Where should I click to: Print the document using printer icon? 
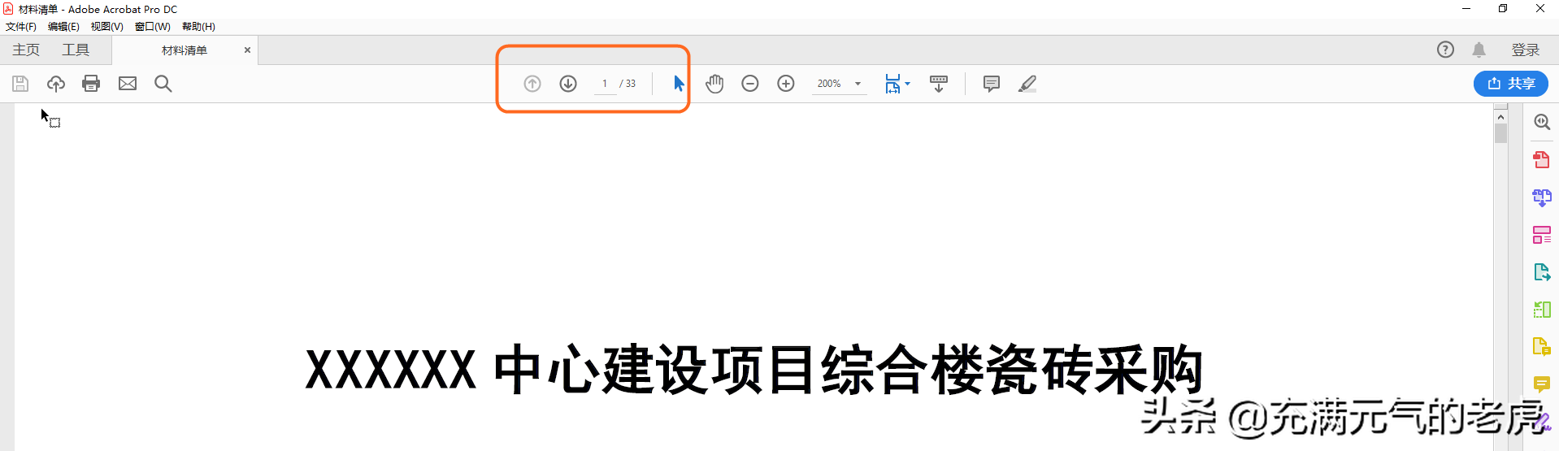[x=91, y=84]
